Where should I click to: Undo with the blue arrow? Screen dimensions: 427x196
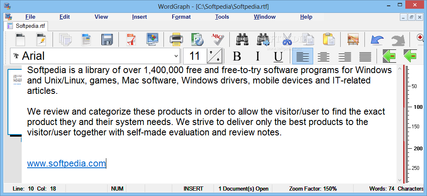pyautogui.click(x=377, y=40)
